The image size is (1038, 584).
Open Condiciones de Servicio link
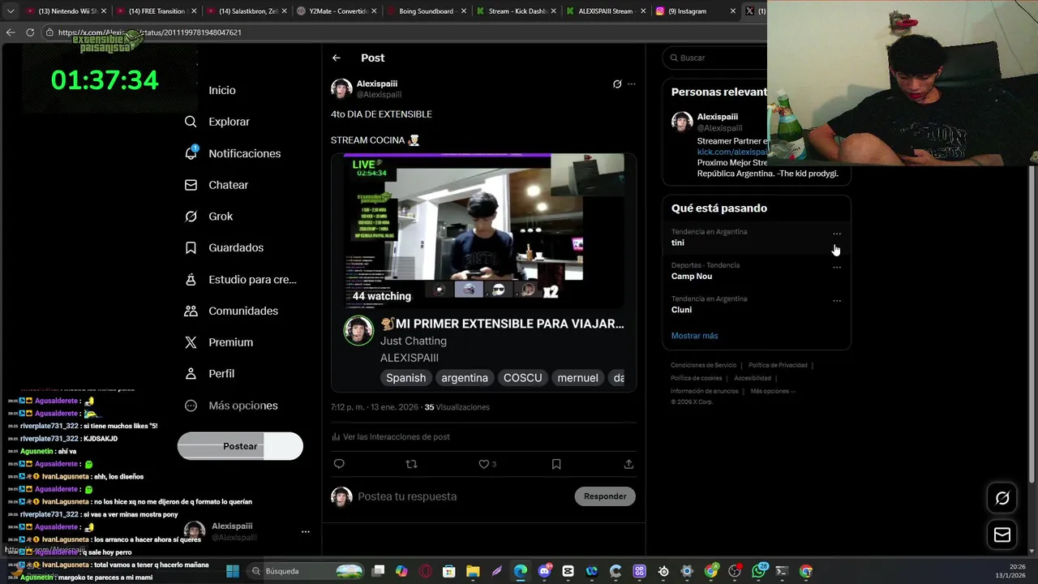(703, 365)
